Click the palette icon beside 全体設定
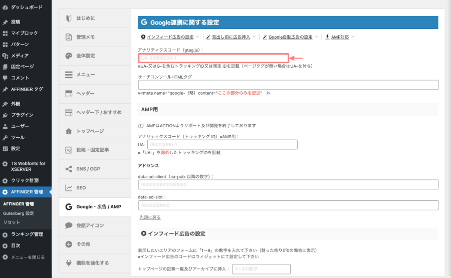This screenshot has width=451, height=278. [x=69, y=56]
